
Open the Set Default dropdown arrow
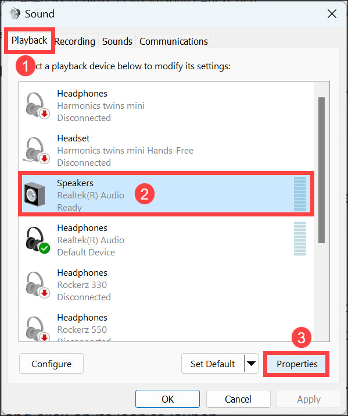coord(251,363)
